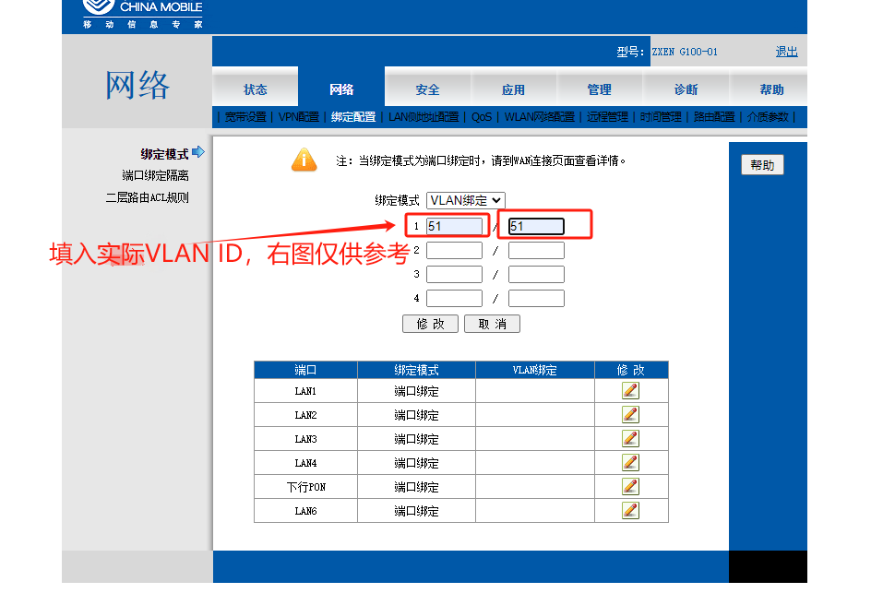The height and width of the screenshot is (605, 883).
Task: Click the edit pencil icon for 下行PON
Action: pyautogui.click(x=630, y=486)
